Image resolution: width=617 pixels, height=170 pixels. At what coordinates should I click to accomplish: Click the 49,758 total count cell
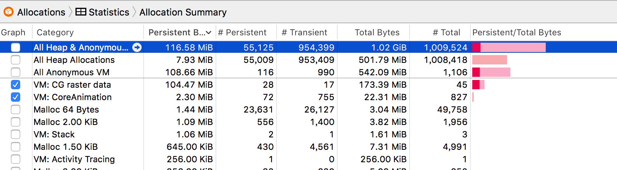tap(452, 109)
